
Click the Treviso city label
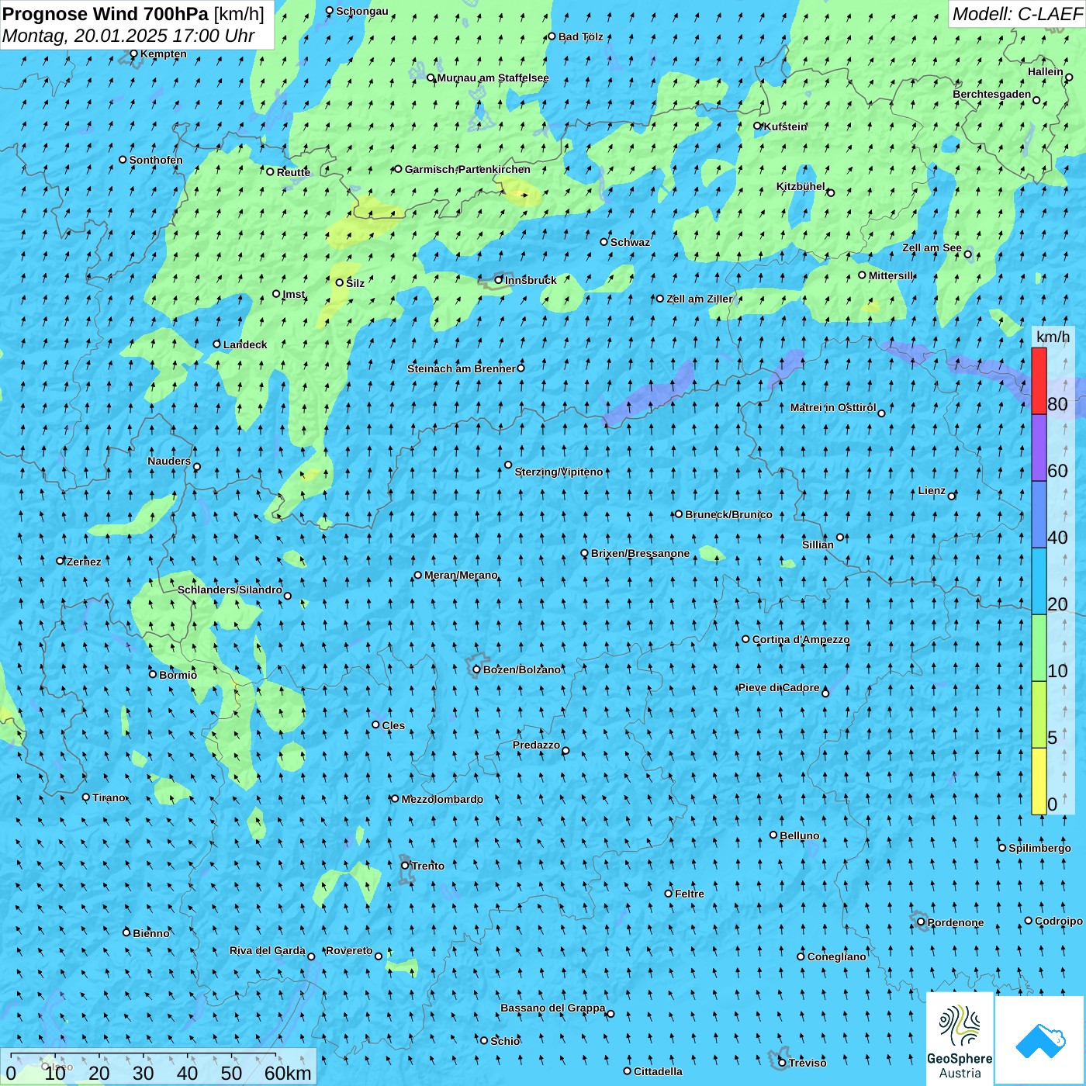808,1063
